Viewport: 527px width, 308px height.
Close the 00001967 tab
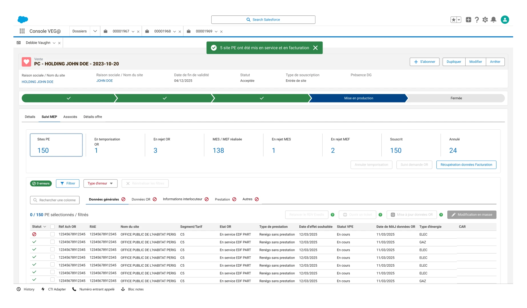(x=138, y=32)
